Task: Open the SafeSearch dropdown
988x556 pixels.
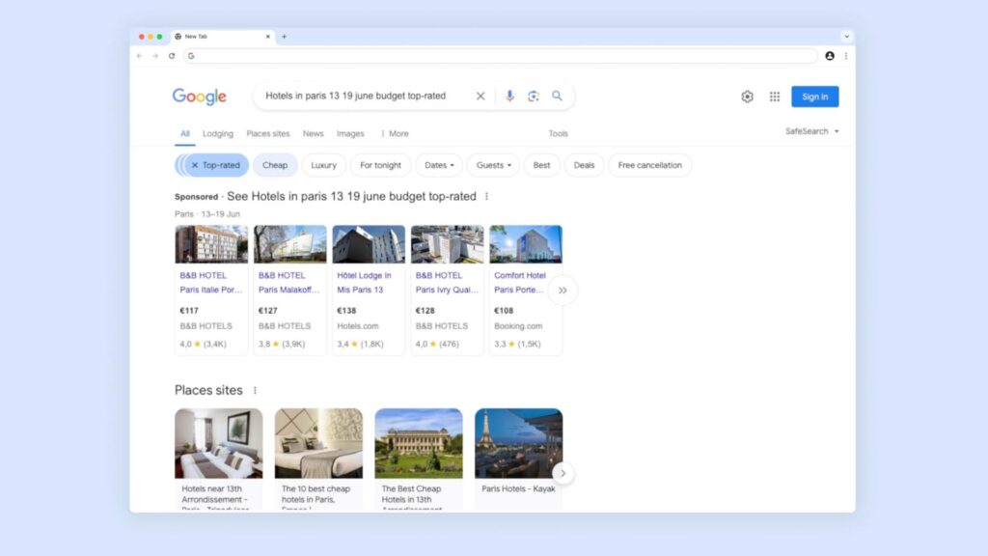Action: pos(811,131)
